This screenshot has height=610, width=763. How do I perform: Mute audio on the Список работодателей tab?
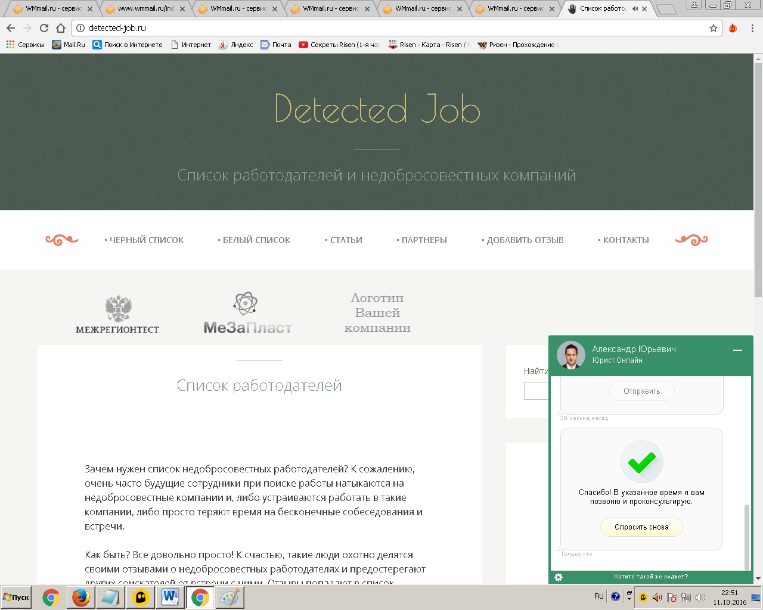click(x=635, y=9)
